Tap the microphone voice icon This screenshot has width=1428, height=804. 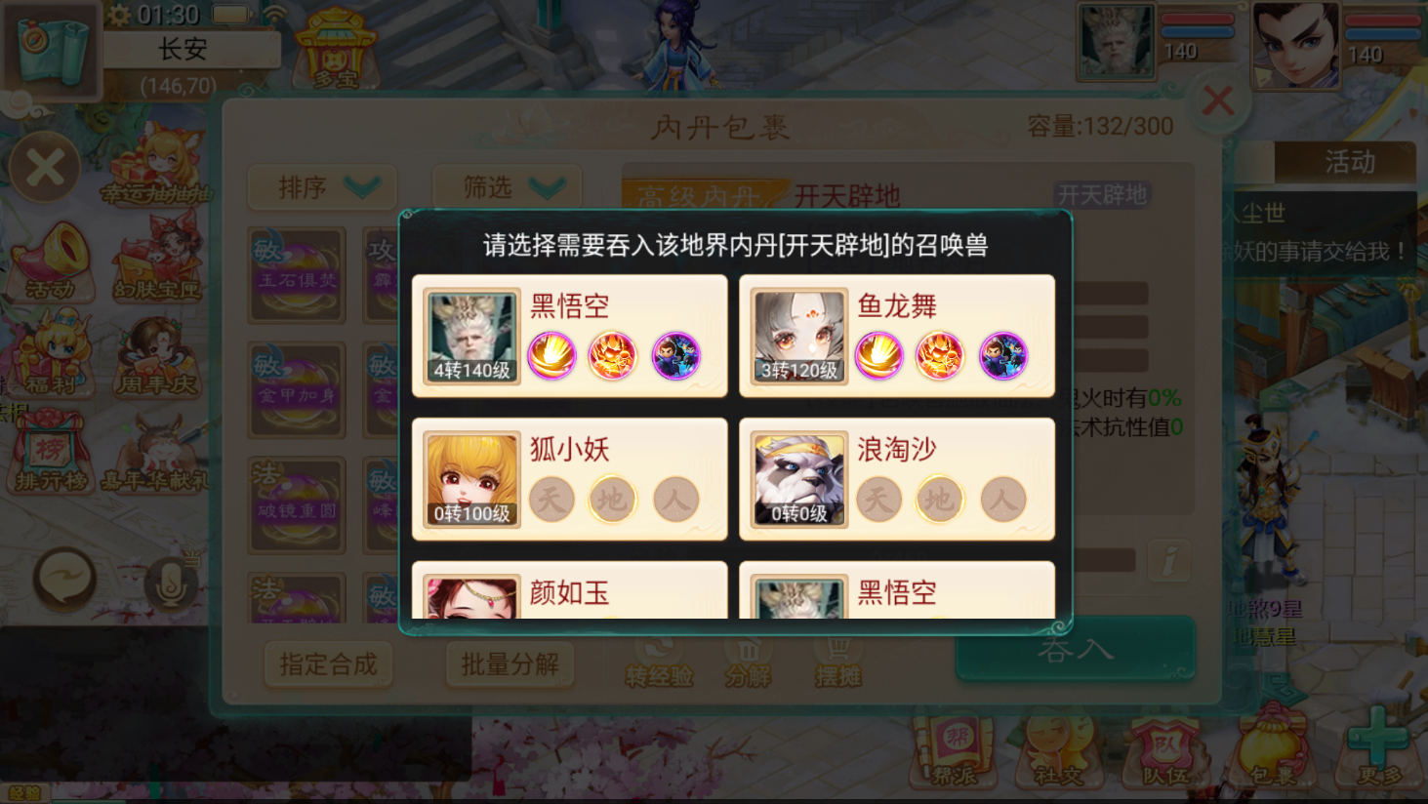[172, 583]
